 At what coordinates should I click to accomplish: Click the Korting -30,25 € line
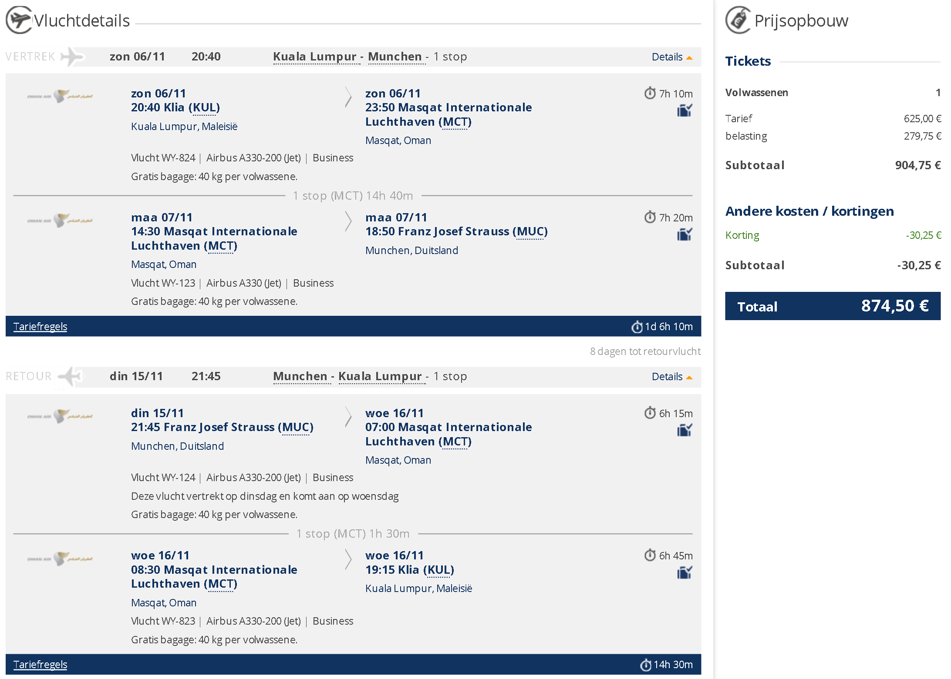click(x=833, y=235)
